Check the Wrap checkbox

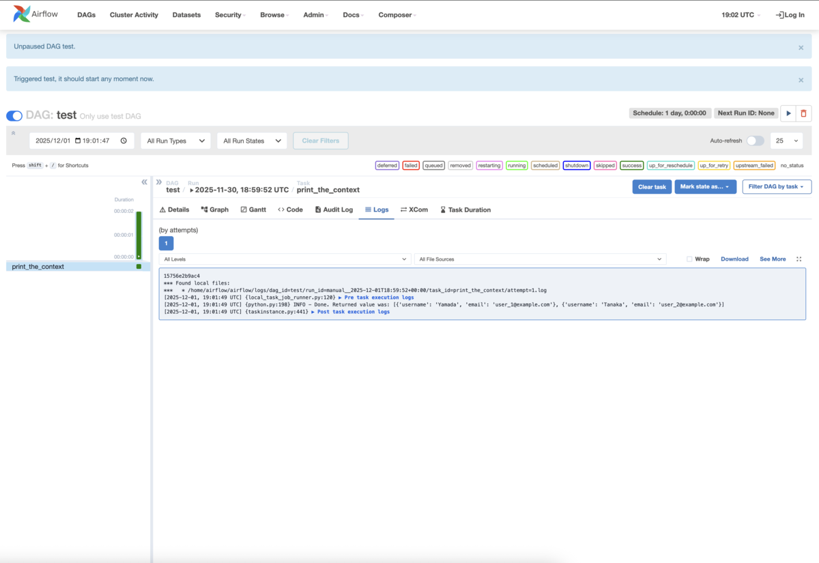pyautogui.click(x=689, y=259)
